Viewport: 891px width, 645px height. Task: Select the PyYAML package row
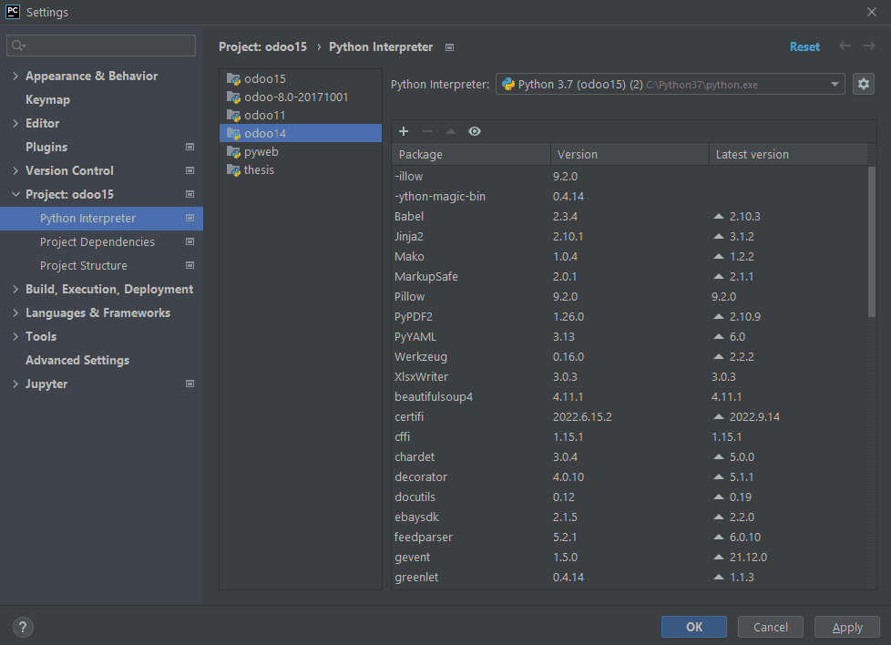[630, 336]
